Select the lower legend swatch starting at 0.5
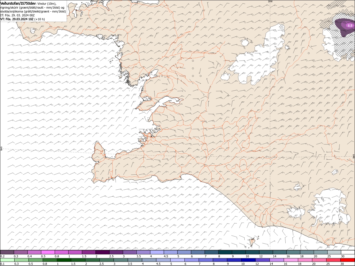 coord(36,260)
